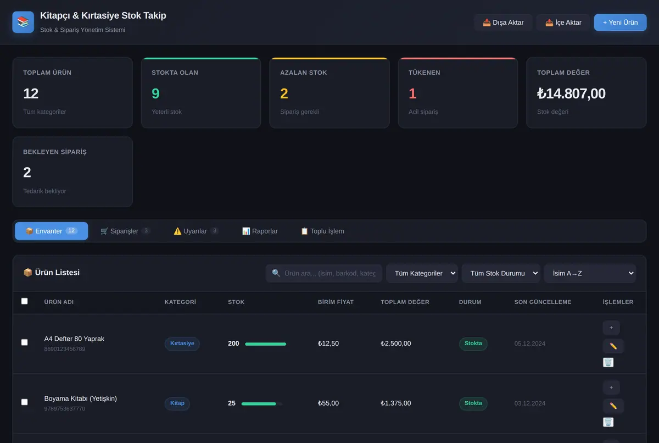
Task: Go to the Uyarılar tab
Action: [x=196, y=231]
